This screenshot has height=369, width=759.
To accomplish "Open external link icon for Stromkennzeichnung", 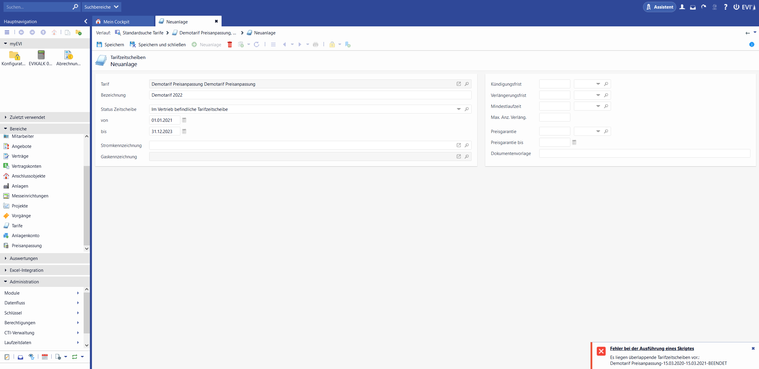I will click(459, 145).
